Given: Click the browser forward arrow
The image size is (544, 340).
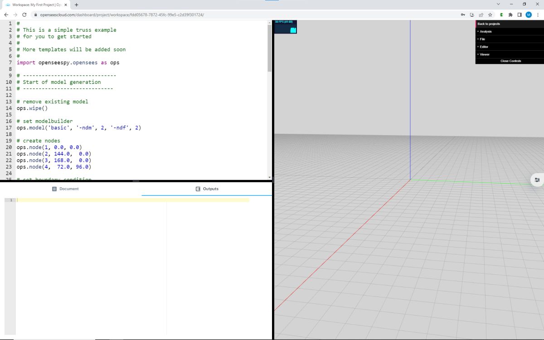Looking at the screenshot, I should 15,15.
